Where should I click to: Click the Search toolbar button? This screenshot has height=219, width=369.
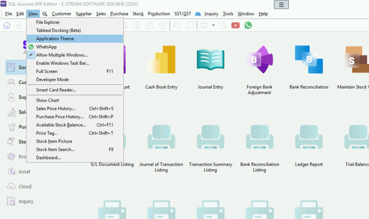tap(176, 25)
